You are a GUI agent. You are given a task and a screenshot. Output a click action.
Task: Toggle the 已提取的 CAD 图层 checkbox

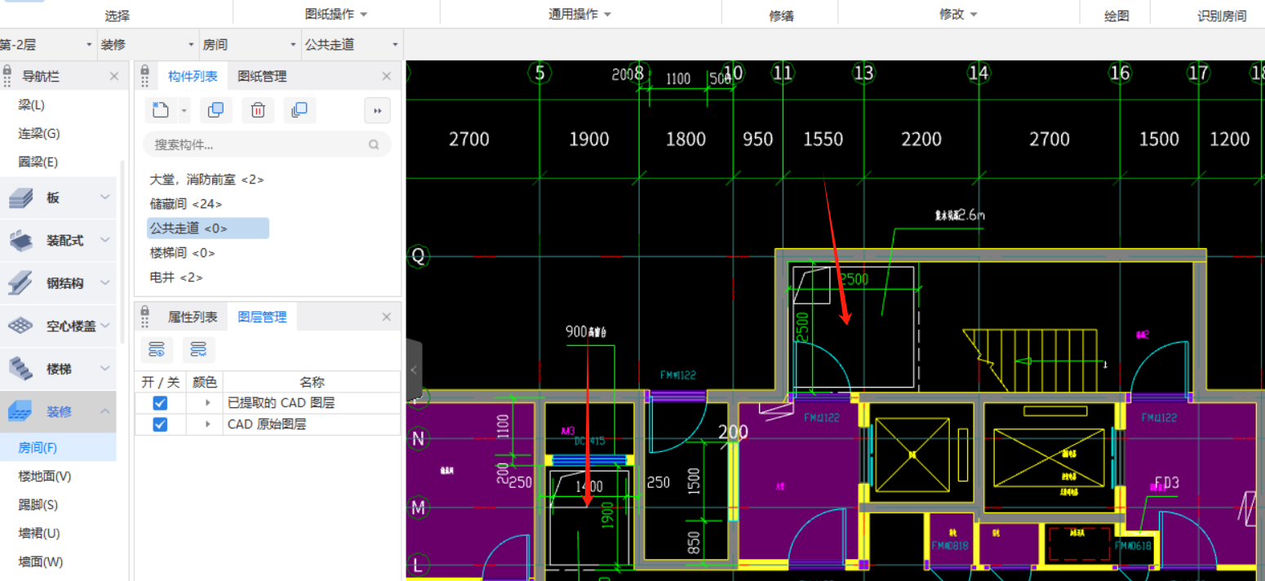(160, 403)
